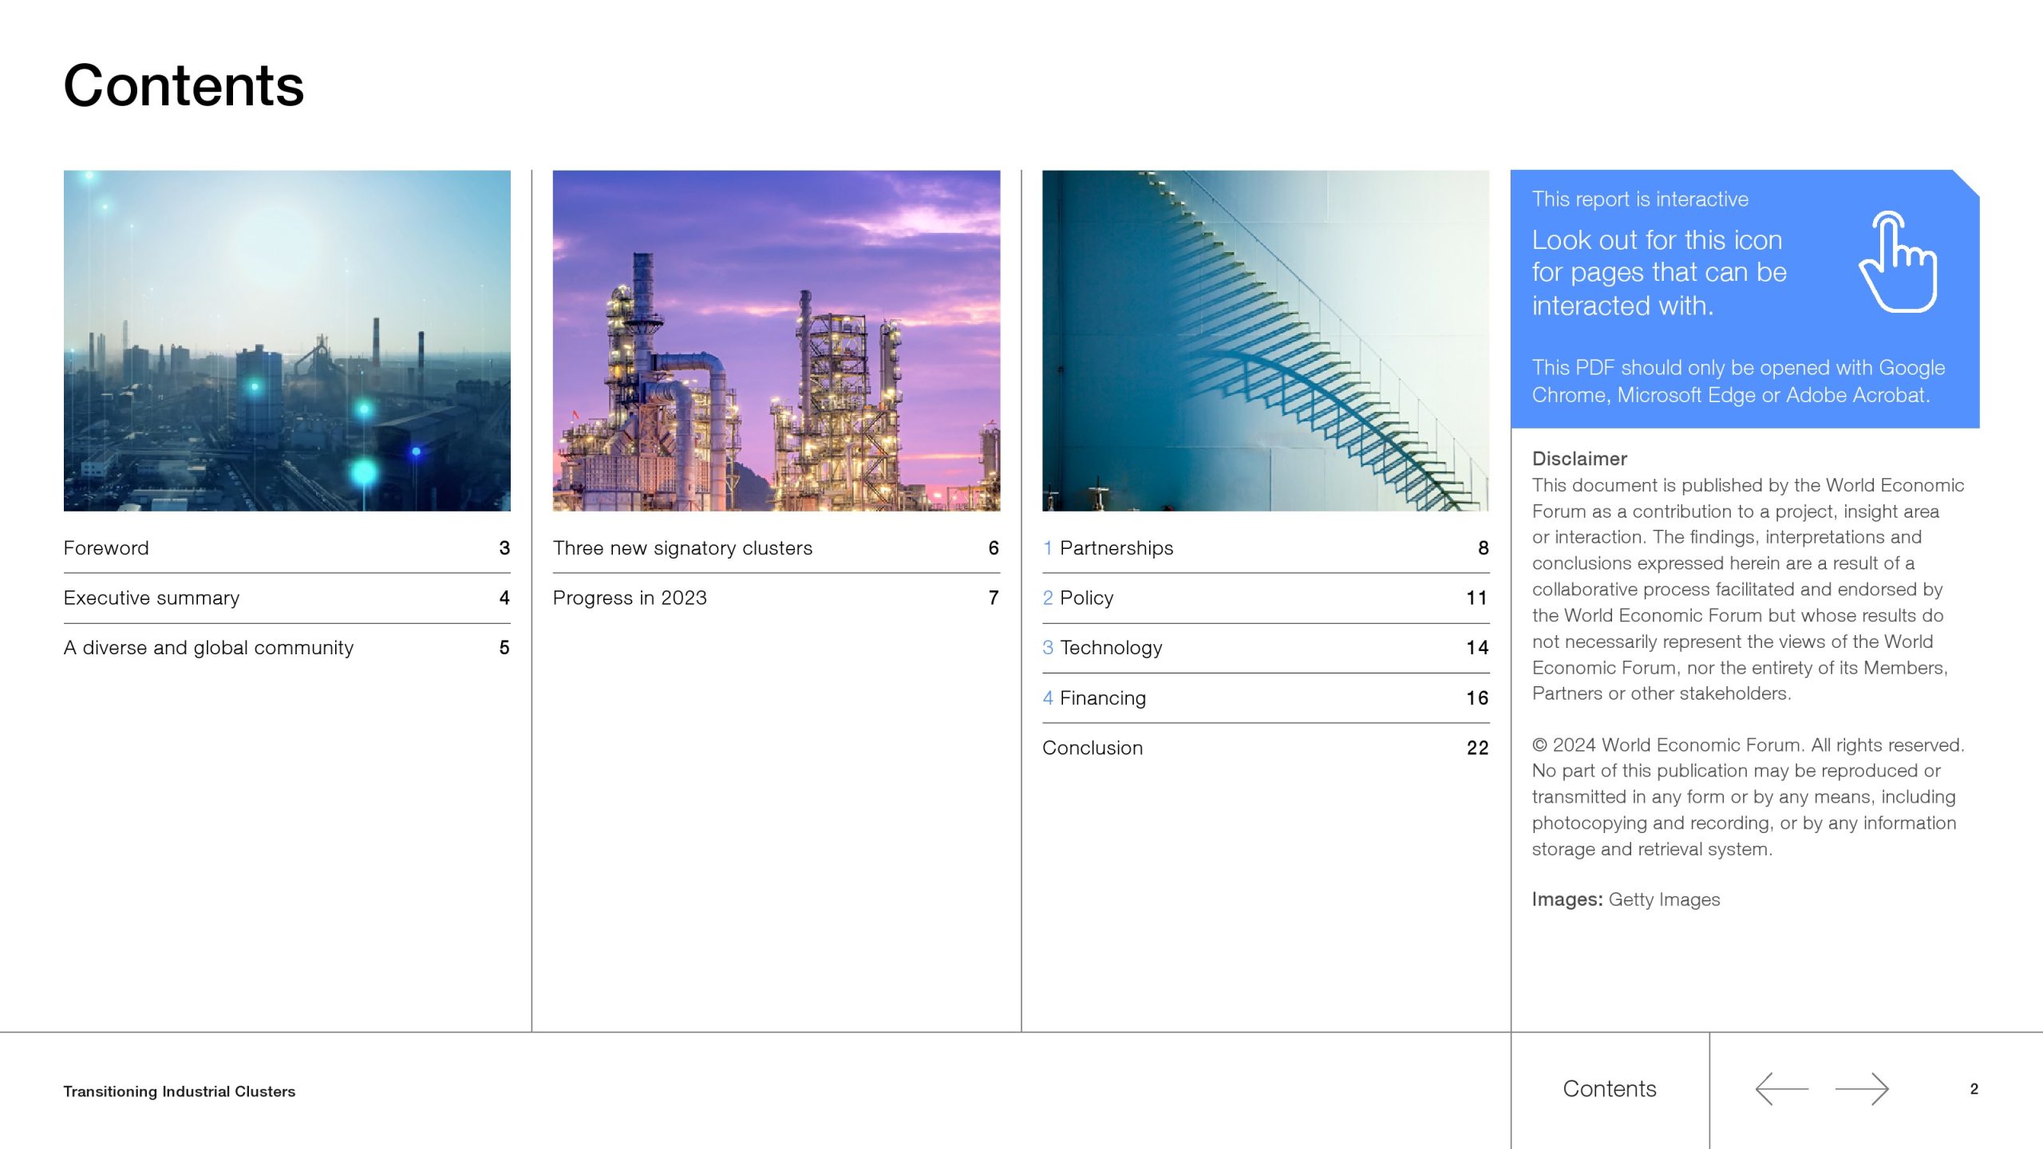The height and width of the screenshot is (1149, 2043).
Task: Navigate to chapter 2 Policy
Action: click(1086, 598)
